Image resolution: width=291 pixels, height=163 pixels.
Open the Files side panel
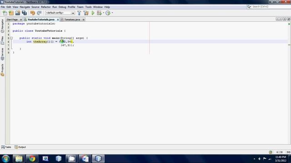pyautogui.click(x=2, y=40)
